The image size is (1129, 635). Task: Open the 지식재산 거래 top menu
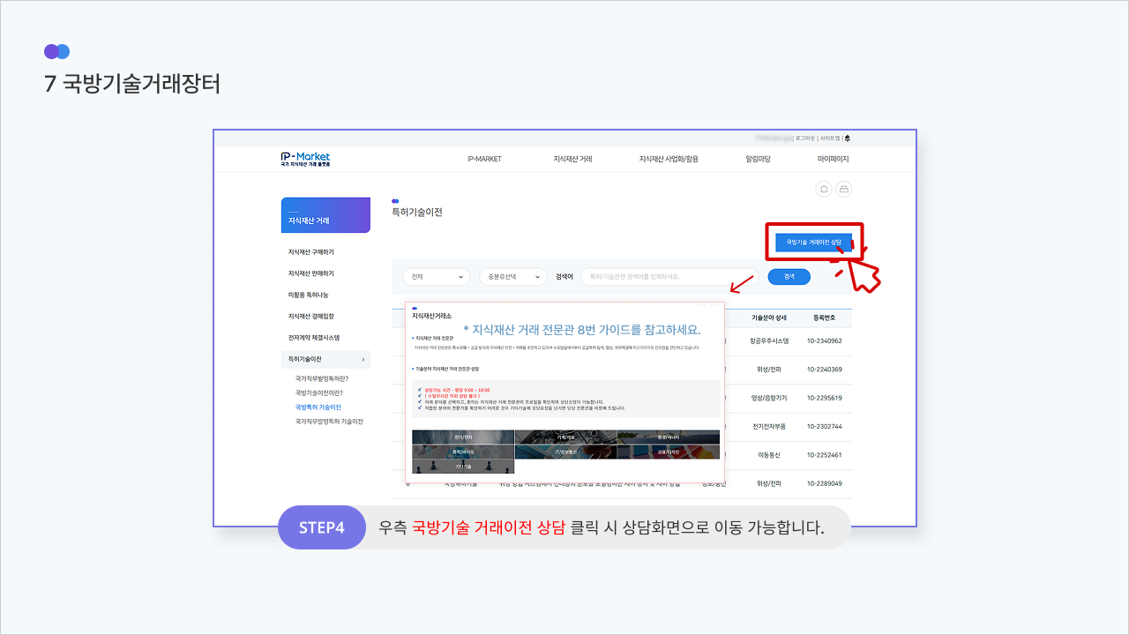[572, 159]
